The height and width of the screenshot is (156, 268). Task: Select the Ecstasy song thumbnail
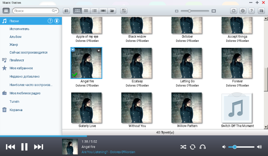136,63
